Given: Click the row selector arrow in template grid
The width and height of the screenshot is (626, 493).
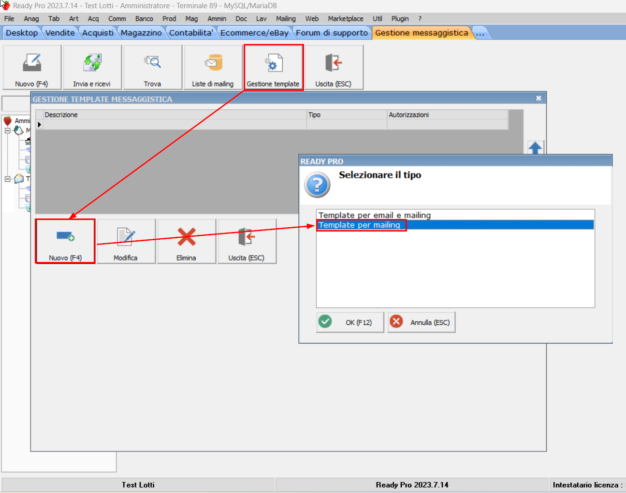Looking at the screenshot, I should 39,125.
